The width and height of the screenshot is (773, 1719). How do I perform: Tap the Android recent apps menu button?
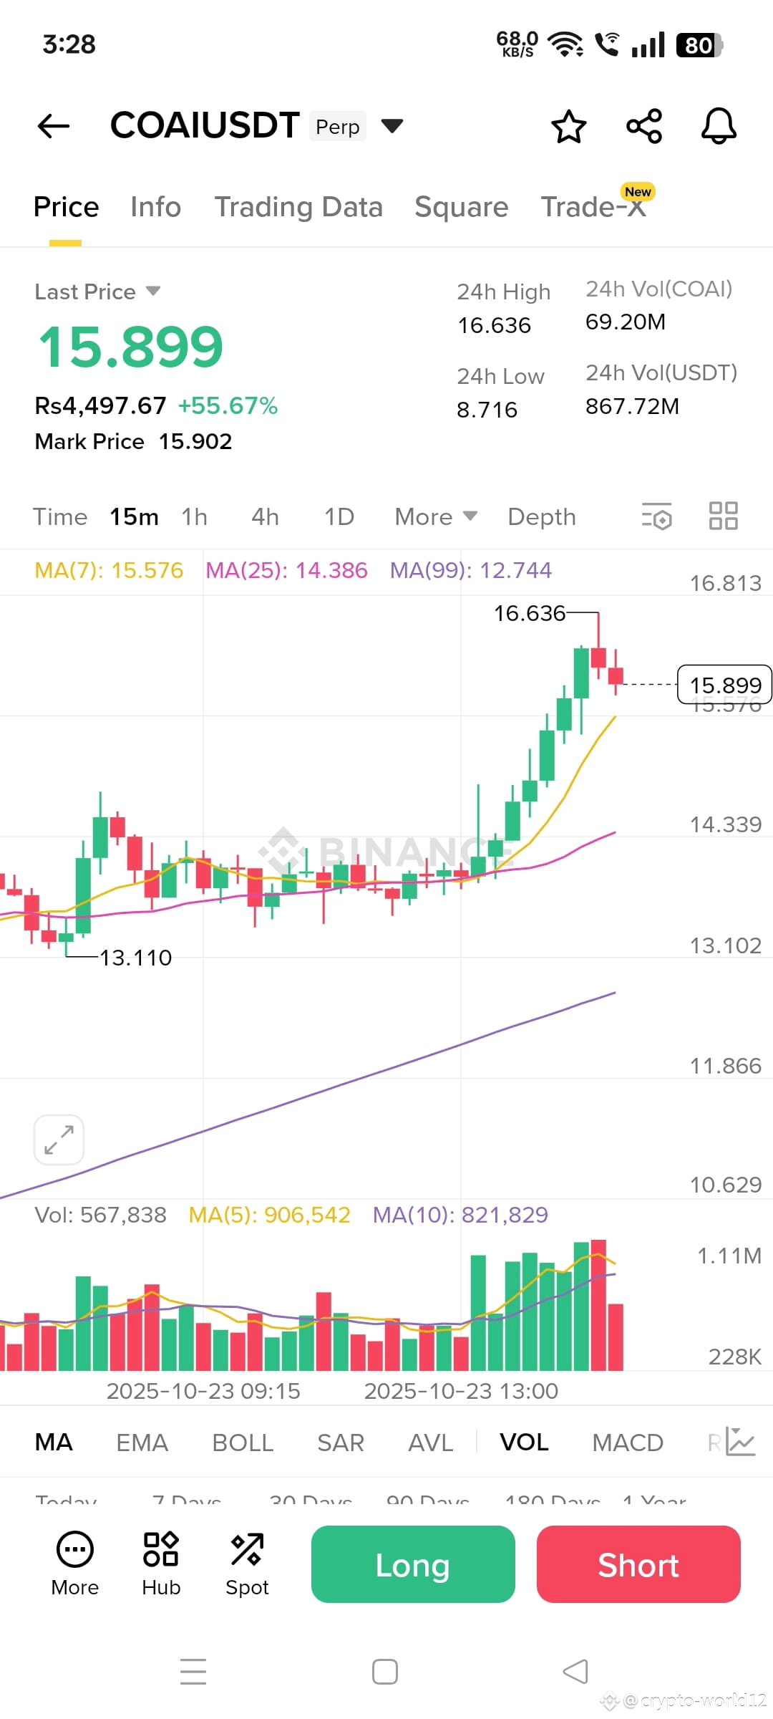[x=193, y=1672]
